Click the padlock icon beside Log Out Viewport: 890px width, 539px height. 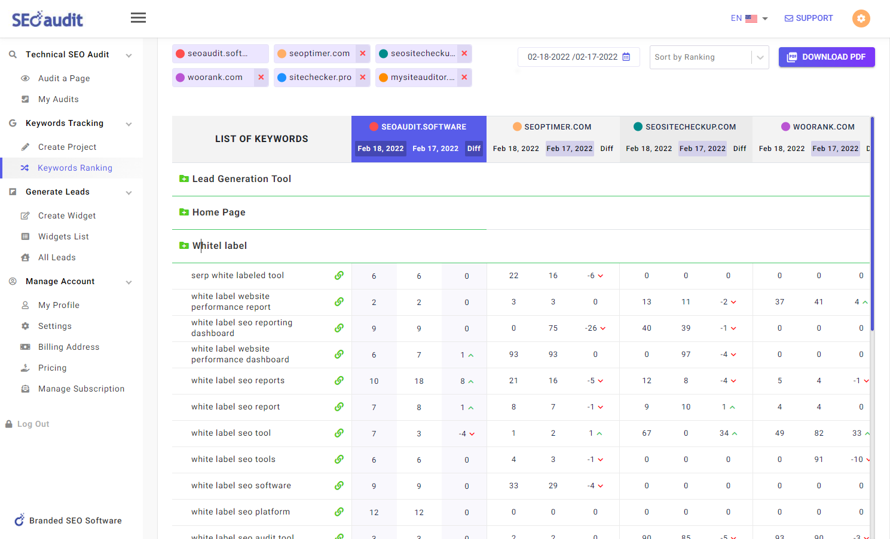[8, 424]
